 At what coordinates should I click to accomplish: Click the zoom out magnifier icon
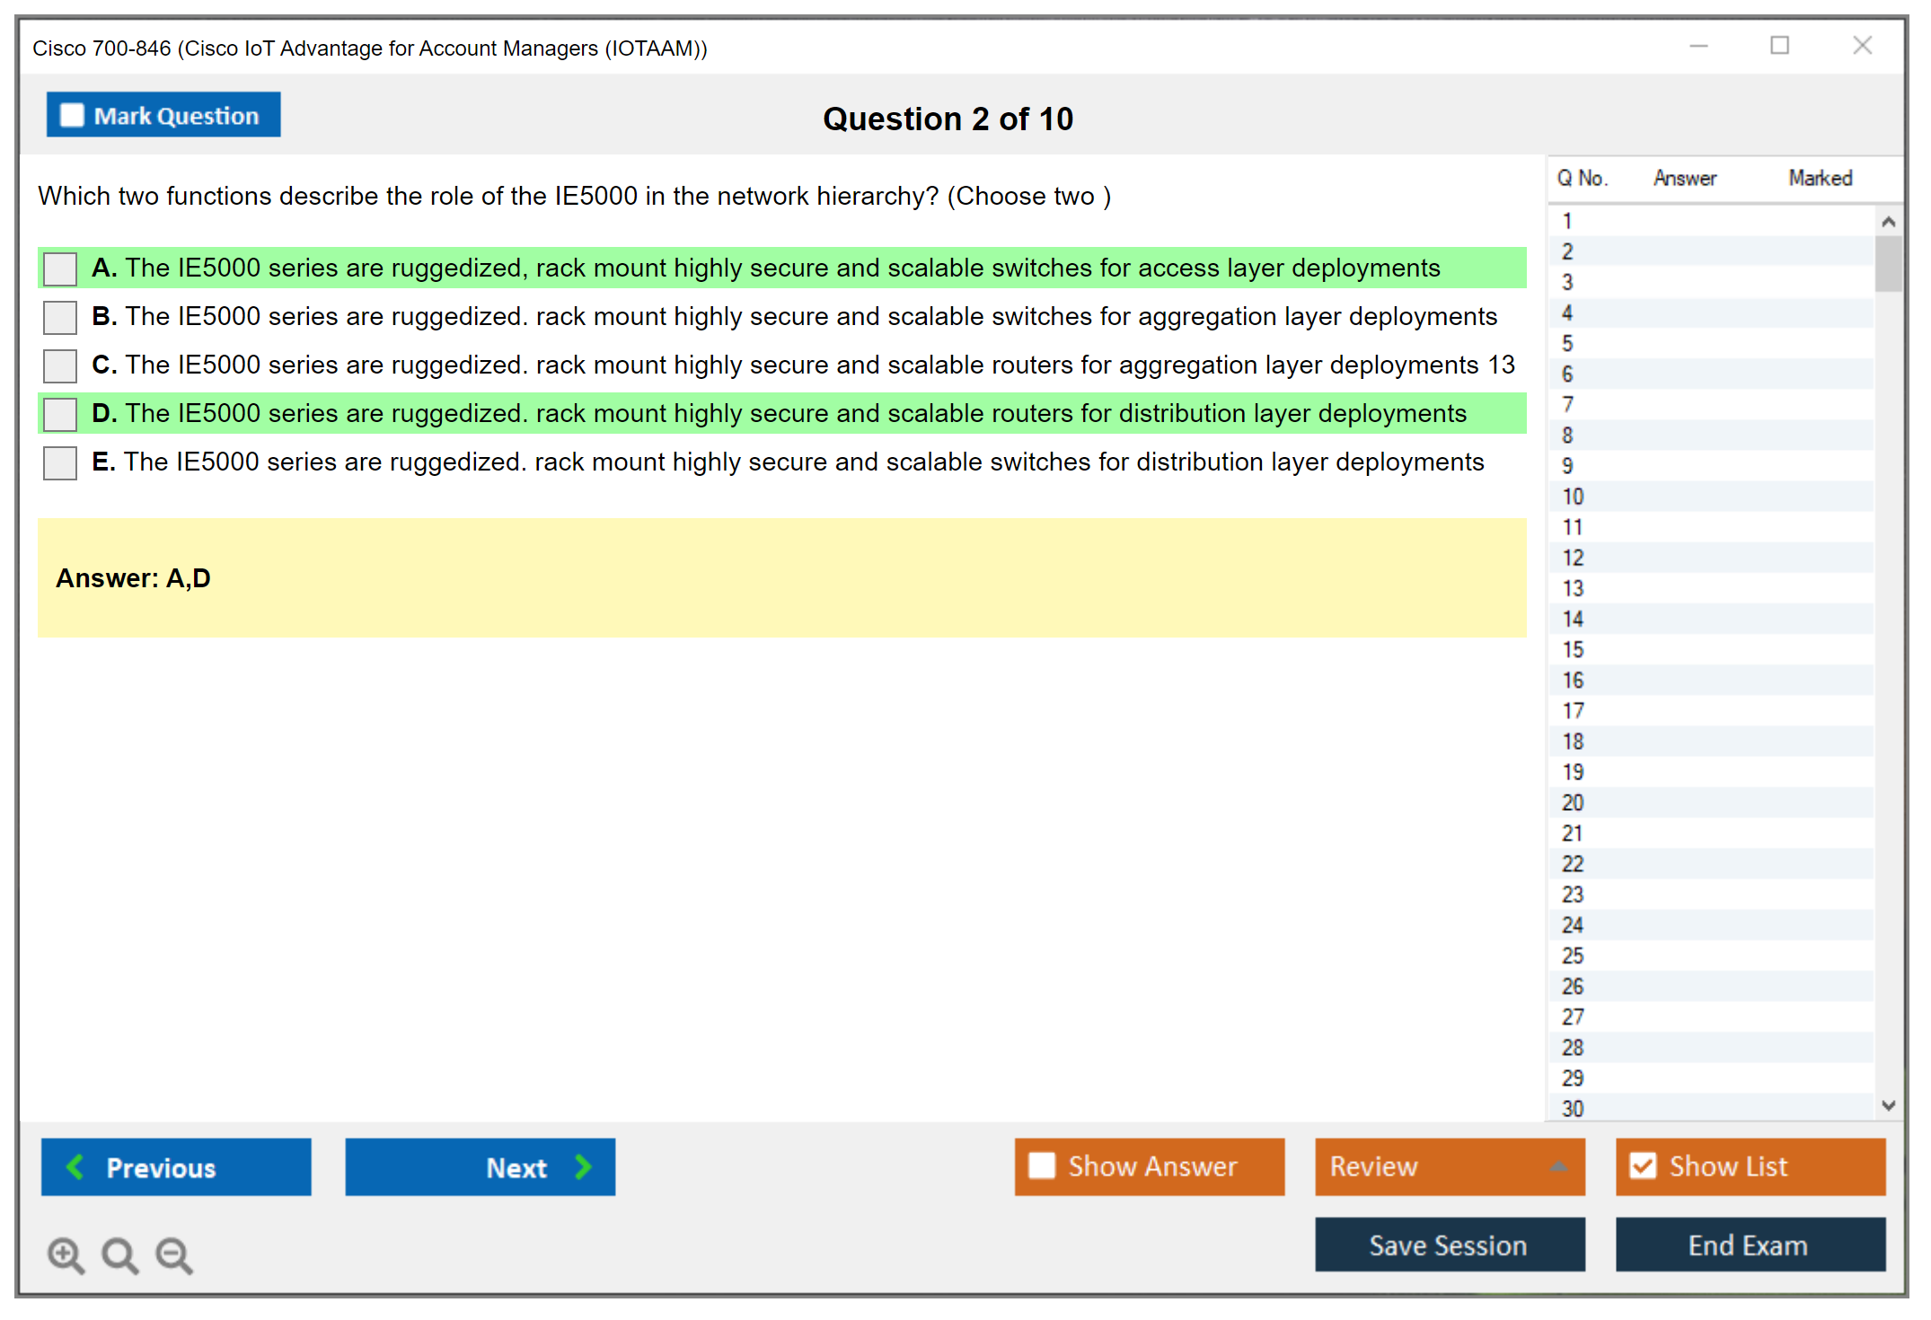click(174, 1254)
